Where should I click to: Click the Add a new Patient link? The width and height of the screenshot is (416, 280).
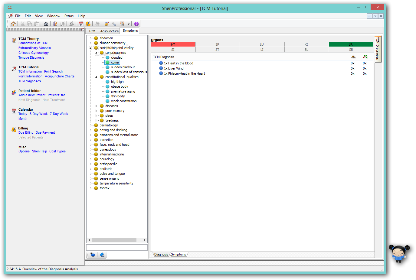32,95
